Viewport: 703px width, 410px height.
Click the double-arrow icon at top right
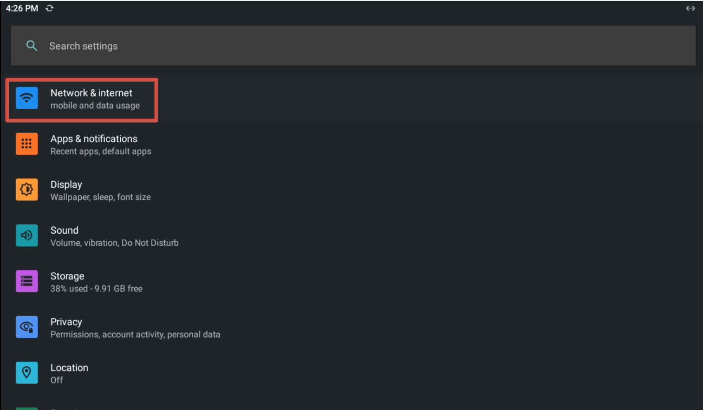tap(690, 8)
